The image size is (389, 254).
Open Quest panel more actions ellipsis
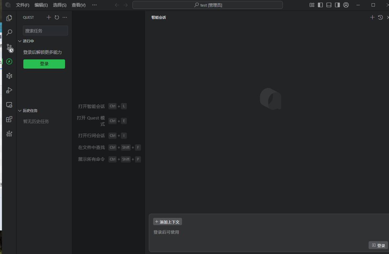click(x=65, y=17)
